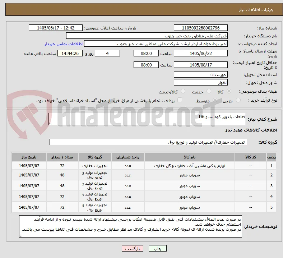Click the نام کالا column header
The width and height of the screenshot is (283, 258).
[190, 157]
